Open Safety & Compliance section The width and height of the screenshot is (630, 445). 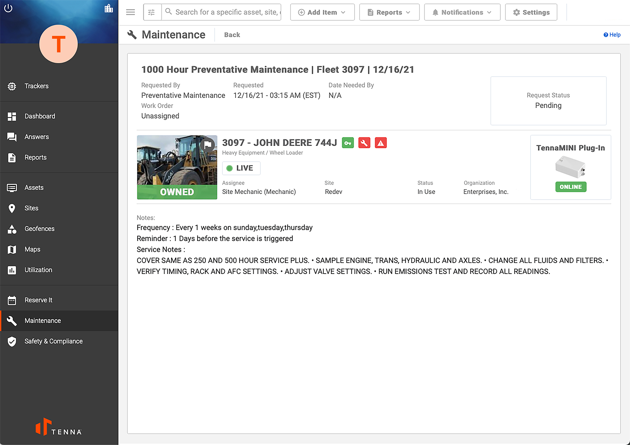(53, 341)
